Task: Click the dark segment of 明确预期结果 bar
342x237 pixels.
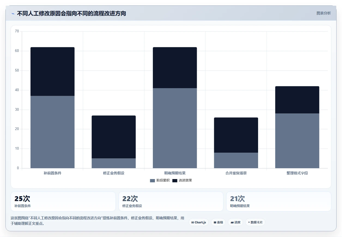Action: coord(175,67)
